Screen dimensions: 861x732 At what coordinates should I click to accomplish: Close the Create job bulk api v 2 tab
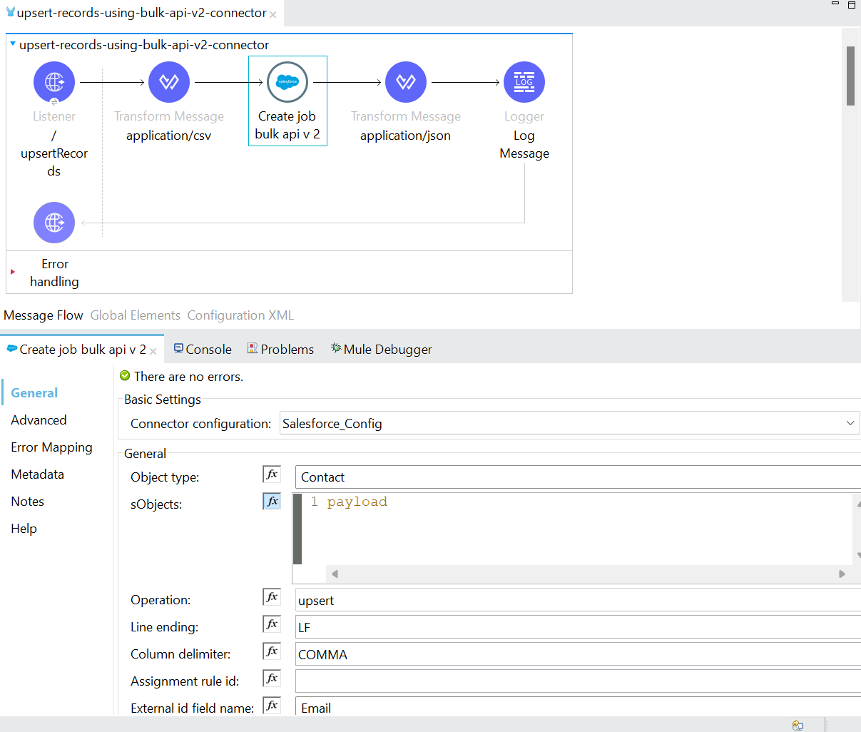click(x=153, y=351)
